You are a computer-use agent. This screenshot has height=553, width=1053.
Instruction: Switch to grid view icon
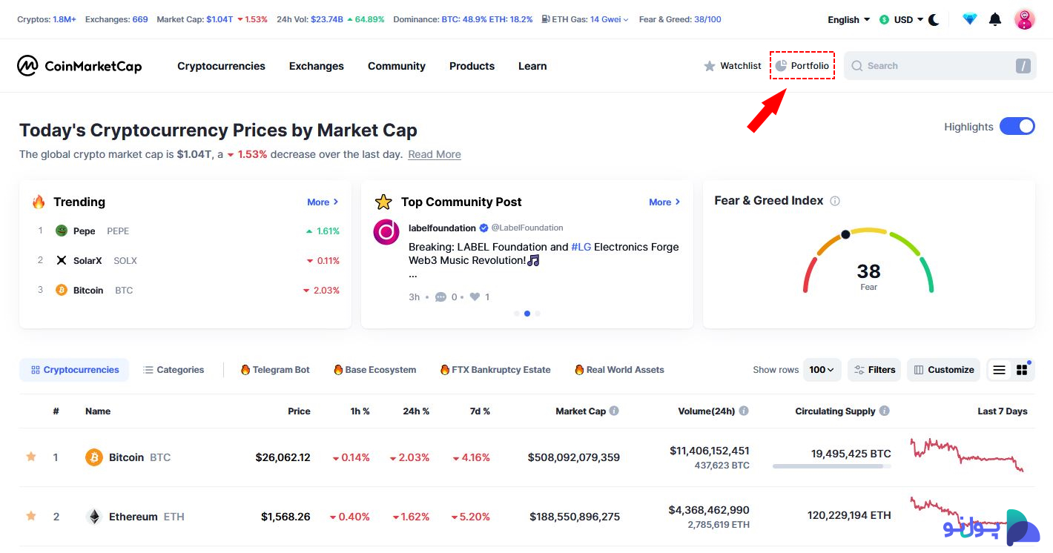click(1022, 370)
